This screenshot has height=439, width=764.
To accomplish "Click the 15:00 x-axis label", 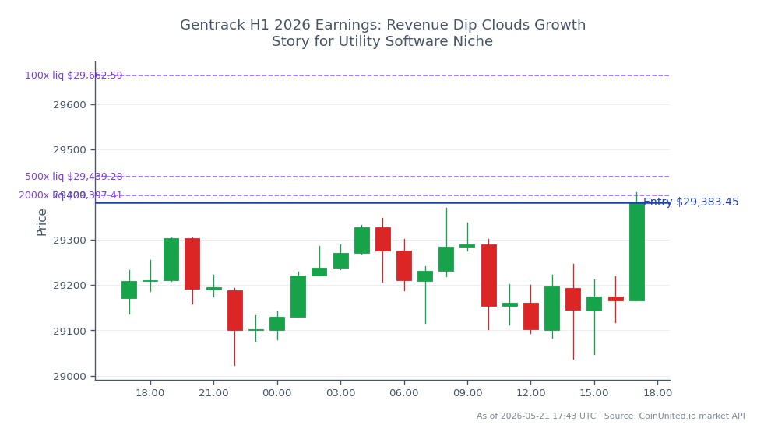I will pos(594,393).
